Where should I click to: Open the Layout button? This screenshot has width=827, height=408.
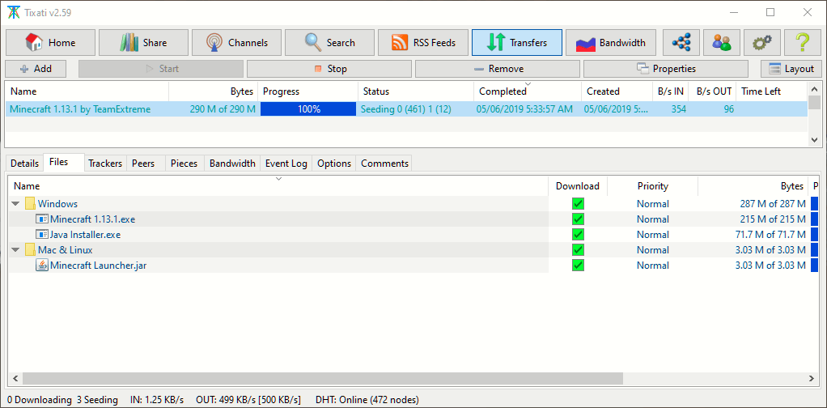(791, 69)
